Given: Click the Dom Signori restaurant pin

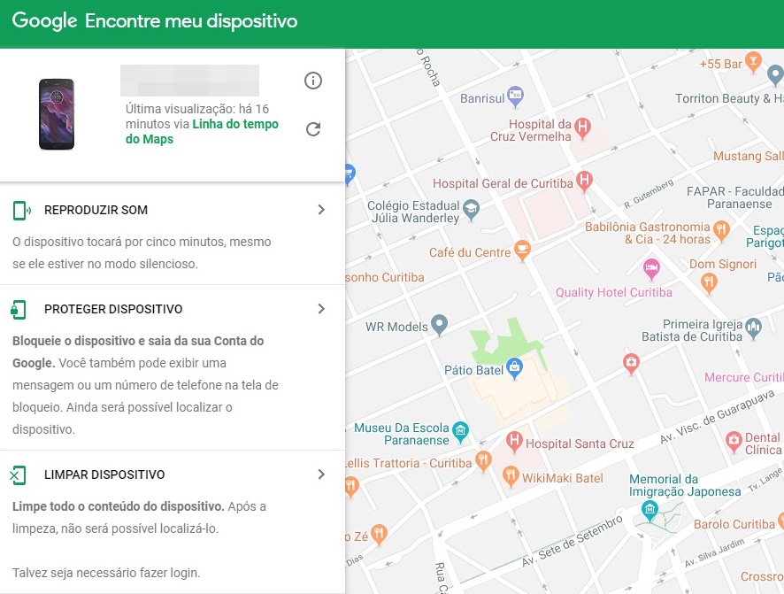Looking at the screenshot, I should (x=709, y=283).
